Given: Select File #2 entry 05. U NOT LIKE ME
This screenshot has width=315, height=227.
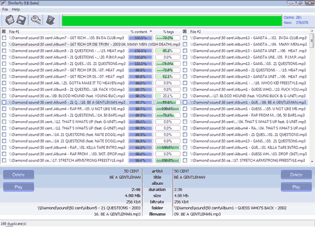Looking at the screenshot, I should (x=248, y=109).
